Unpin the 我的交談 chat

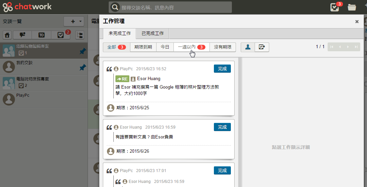[x=82, y=68]
